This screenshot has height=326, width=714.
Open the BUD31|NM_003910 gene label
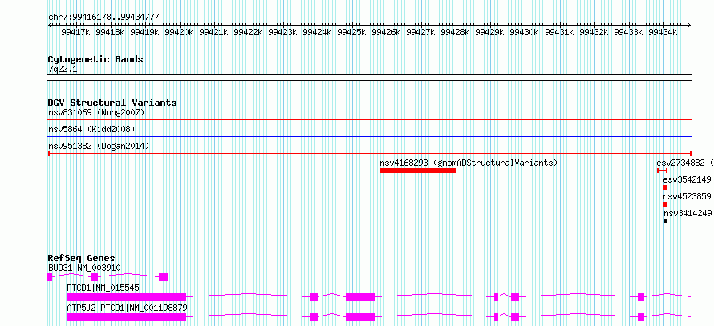(84, 268)
